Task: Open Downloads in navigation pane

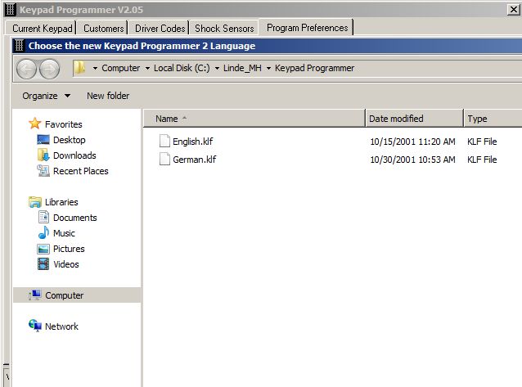Action: coord(74,155)
